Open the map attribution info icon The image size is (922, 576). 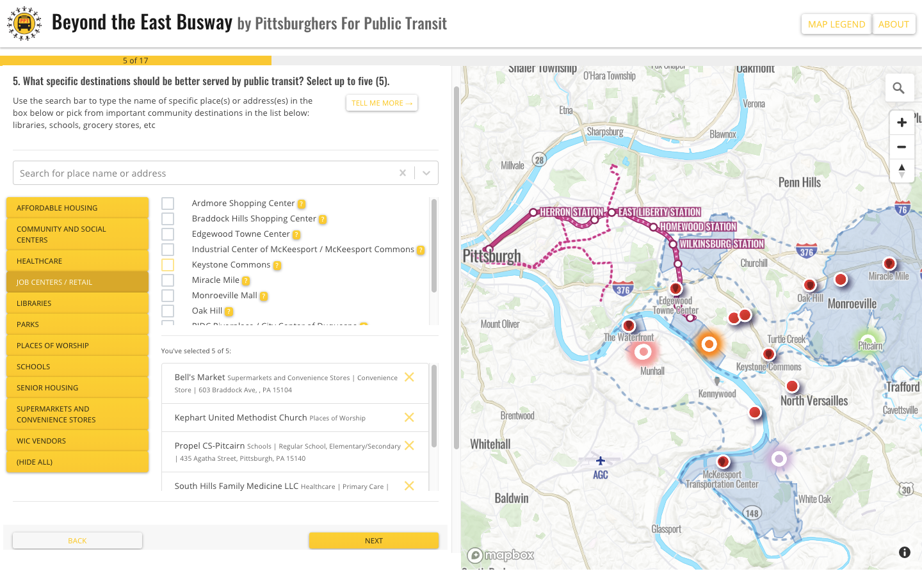tap(905, 552)
